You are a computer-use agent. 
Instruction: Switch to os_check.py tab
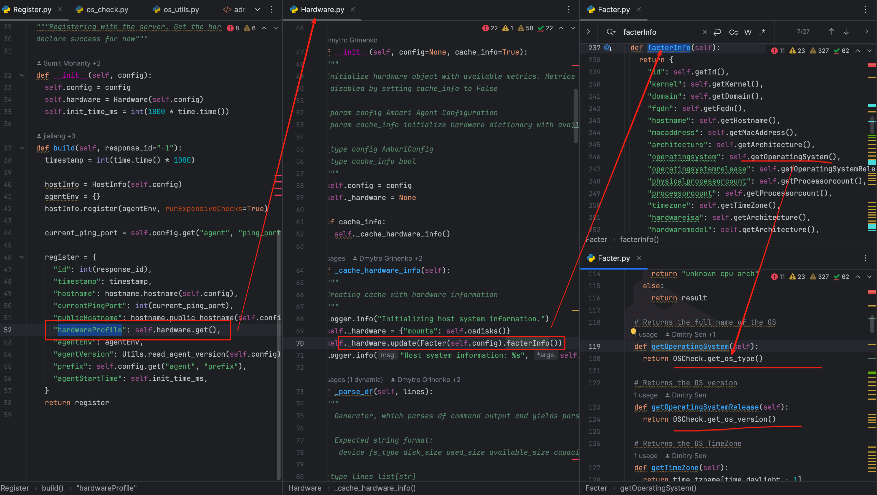click(107, 10)
